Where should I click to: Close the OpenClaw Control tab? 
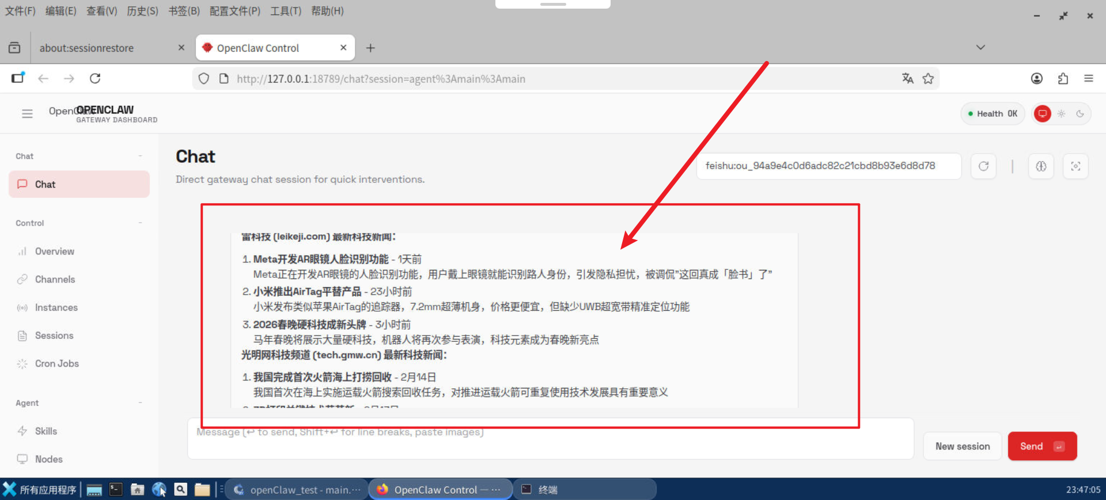click(x=343, y=48)
